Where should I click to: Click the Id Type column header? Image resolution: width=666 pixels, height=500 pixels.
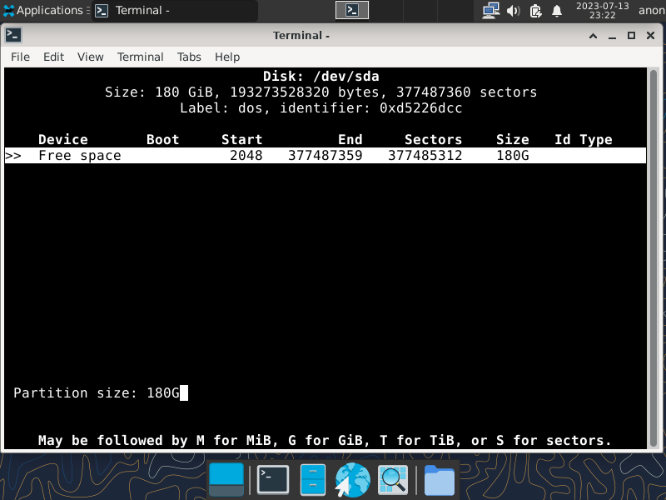(584, 139)
